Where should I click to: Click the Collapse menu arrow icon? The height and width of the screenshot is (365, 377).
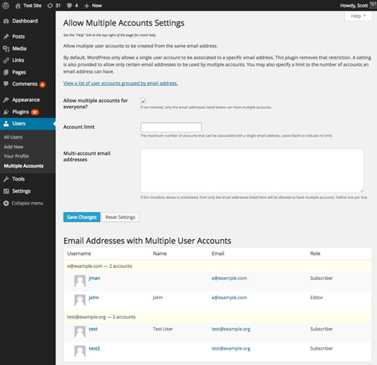[x=6, y=204]
